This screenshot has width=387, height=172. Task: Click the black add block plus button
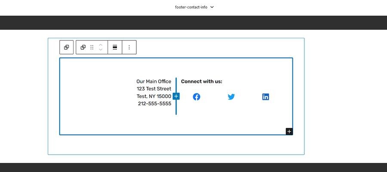tap(289, 131)
